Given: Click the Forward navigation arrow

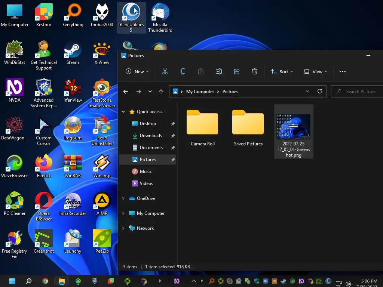Looking at the screenshot, I should coord(138,92).
